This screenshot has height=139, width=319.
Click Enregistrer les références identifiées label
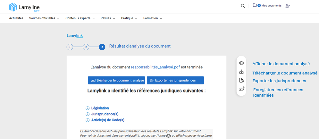pyautogui.click(x=278, y=92)
